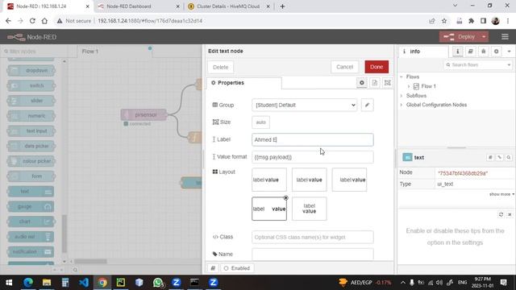Click Cancel in edit text node

click(x=344, y=67)
